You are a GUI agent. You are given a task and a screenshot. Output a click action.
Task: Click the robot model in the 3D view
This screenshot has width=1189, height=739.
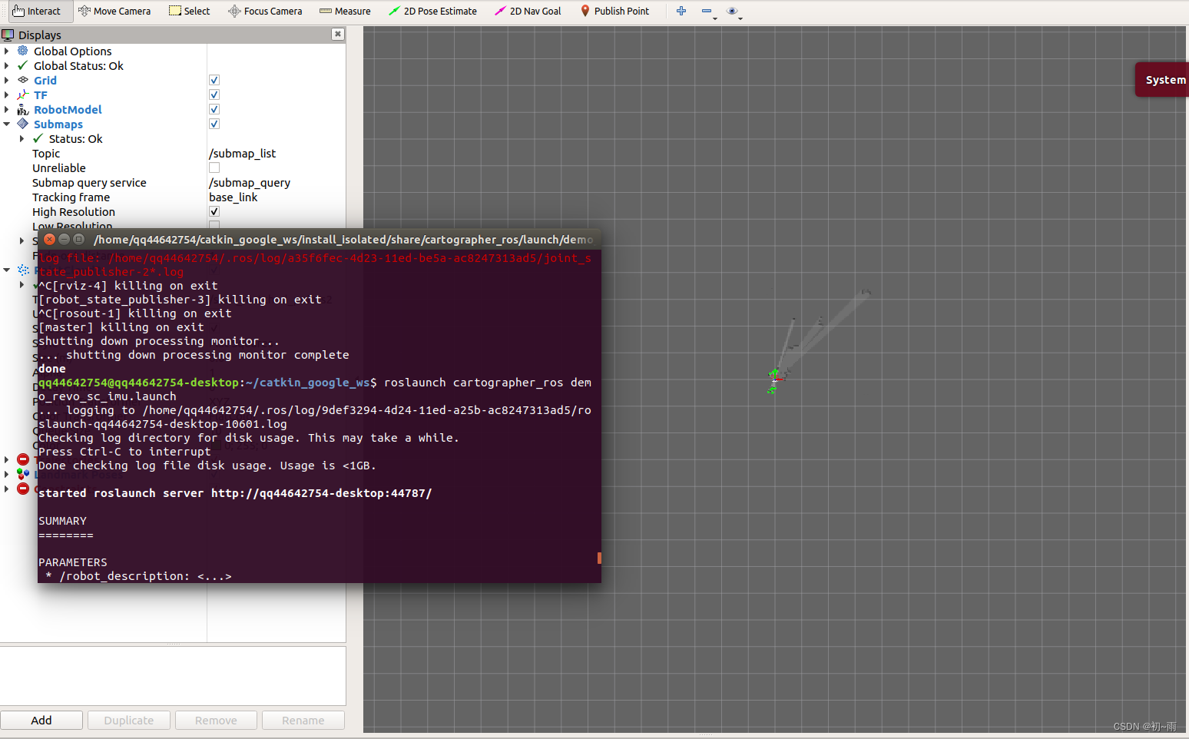tap(774, 379)
